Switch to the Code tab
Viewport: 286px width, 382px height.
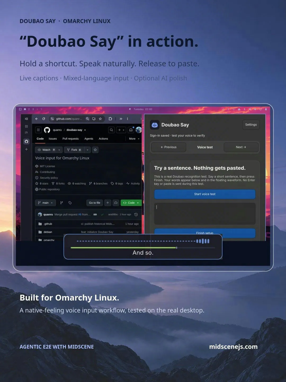[40, 139]
